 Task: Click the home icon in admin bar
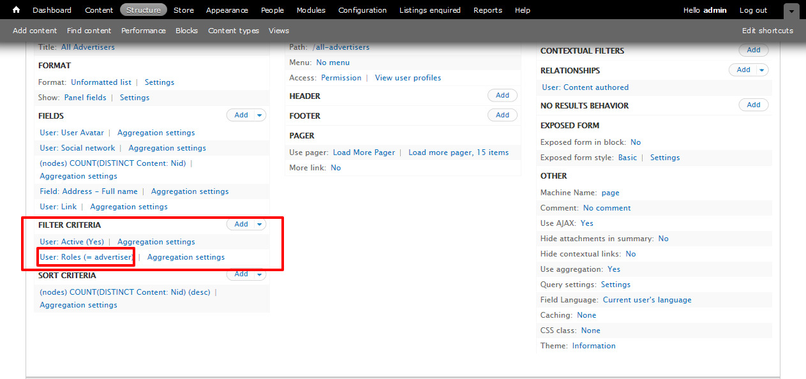tap(17, 10)
